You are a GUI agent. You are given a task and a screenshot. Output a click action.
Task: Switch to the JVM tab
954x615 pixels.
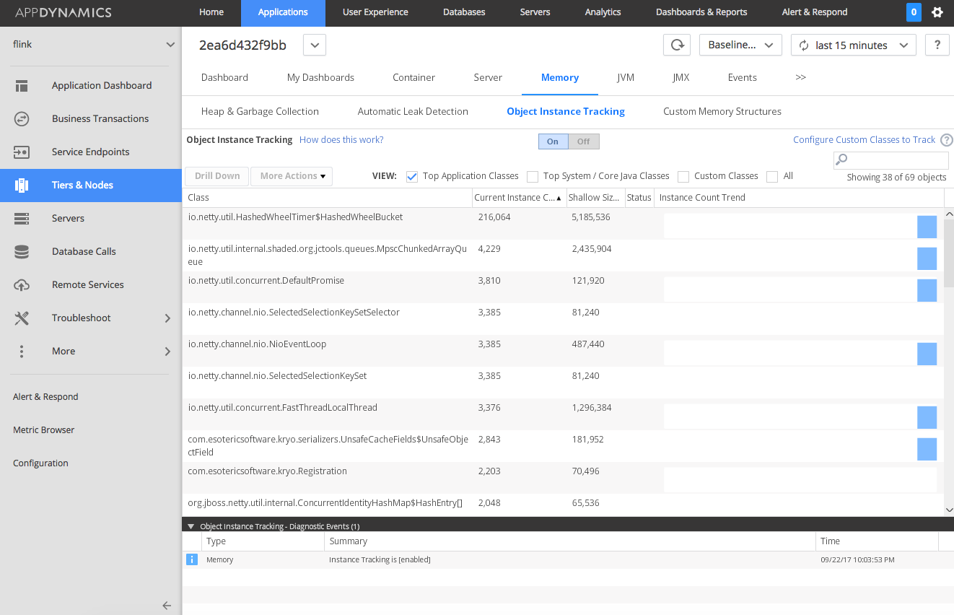point(626,77)
